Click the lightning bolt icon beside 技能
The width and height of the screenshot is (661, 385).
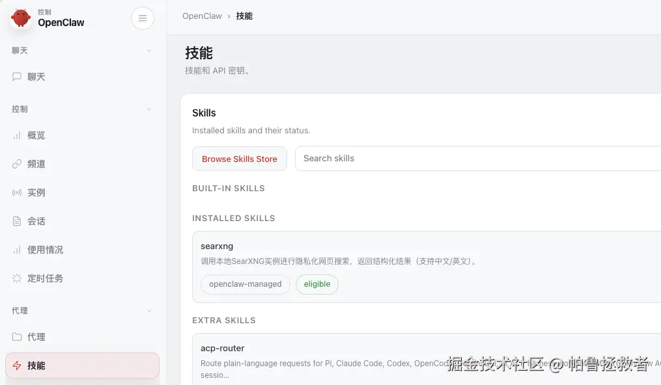(17, 365)
